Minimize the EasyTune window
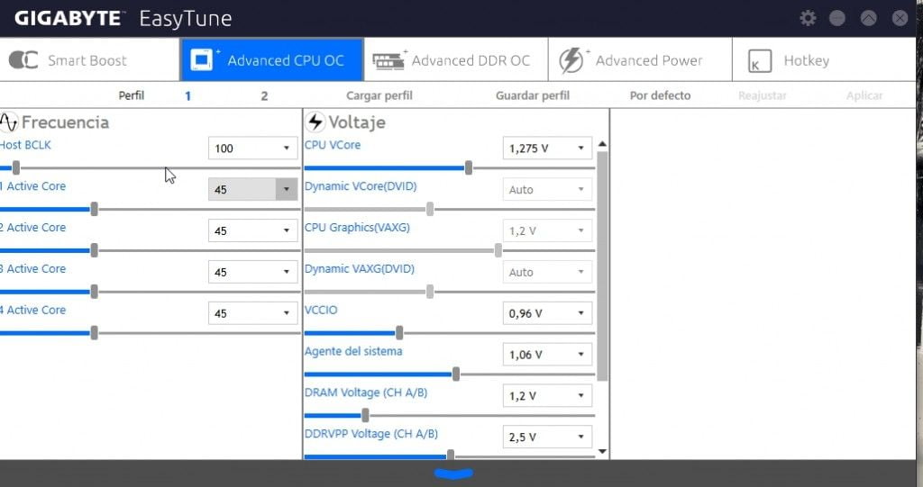 tap(837, 18)
